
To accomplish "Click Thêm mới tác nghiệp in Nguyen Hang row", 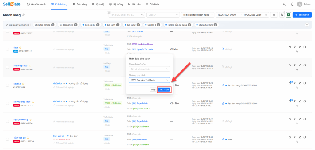I will (63, 122).
